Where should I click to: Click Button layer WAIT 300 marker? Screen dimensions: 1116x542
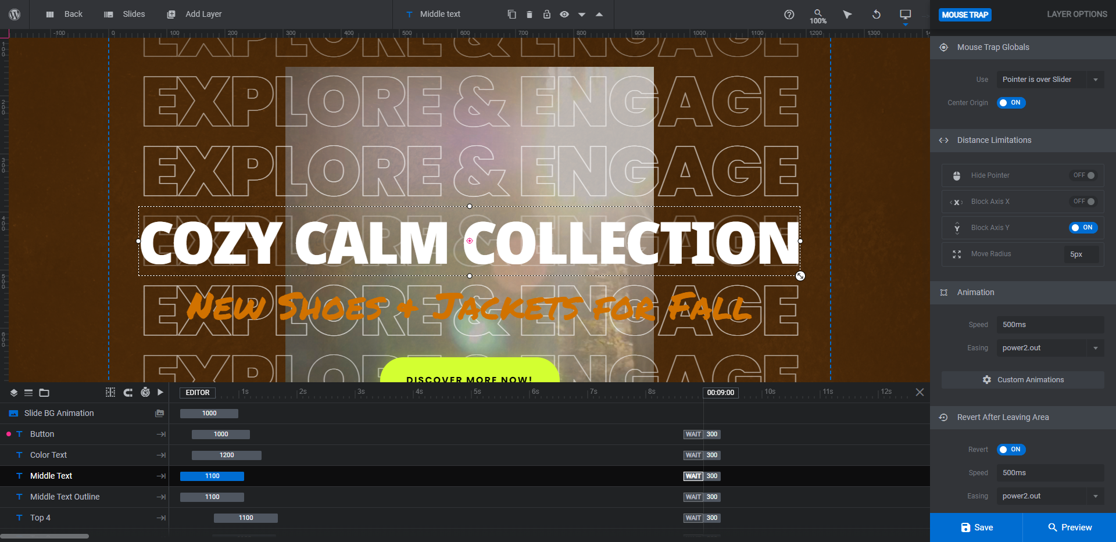point(702,435)
